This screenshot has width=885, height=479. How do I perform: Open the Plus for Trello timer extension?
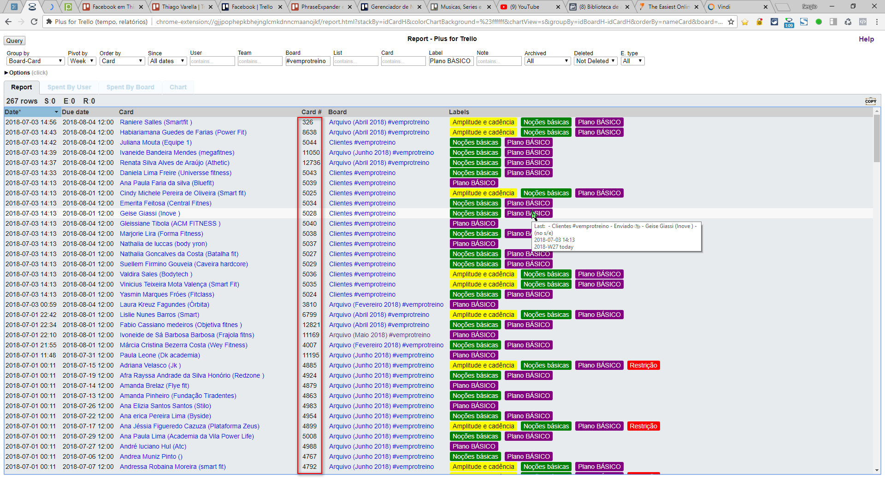(789, 22)
